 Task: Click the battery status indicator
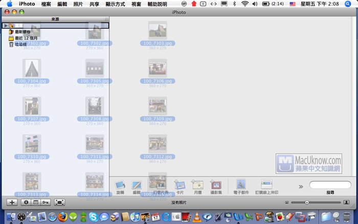(x=273, y=4)
